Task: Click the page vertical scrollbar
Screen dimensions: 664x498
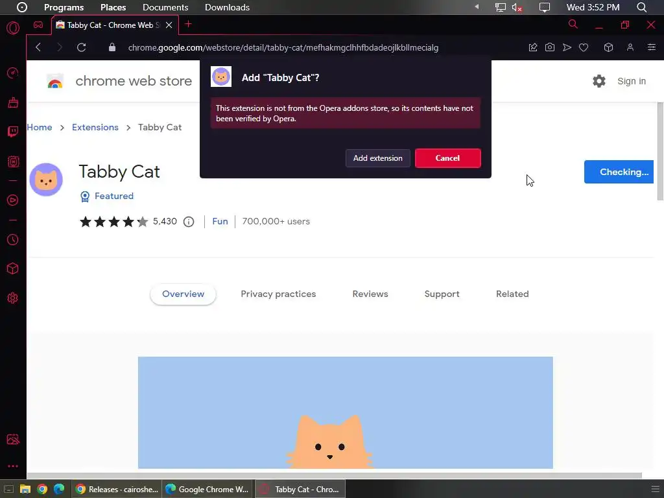Action: tap(660, 151)
